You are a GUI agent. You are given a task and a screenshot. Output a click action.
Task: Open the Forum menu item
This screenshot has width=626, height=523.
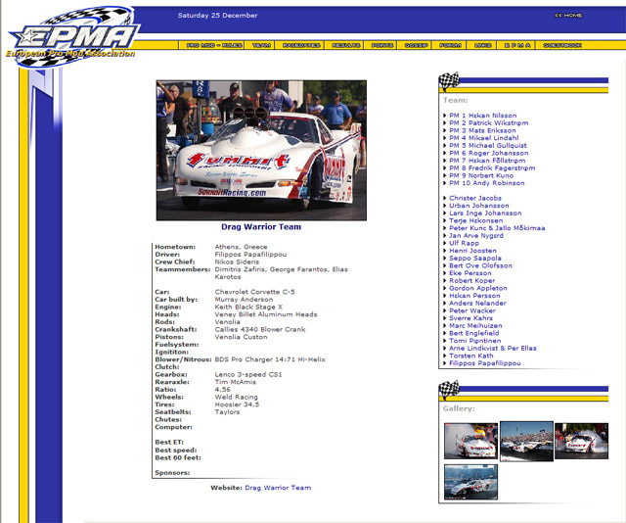click(x=450, y=45)
